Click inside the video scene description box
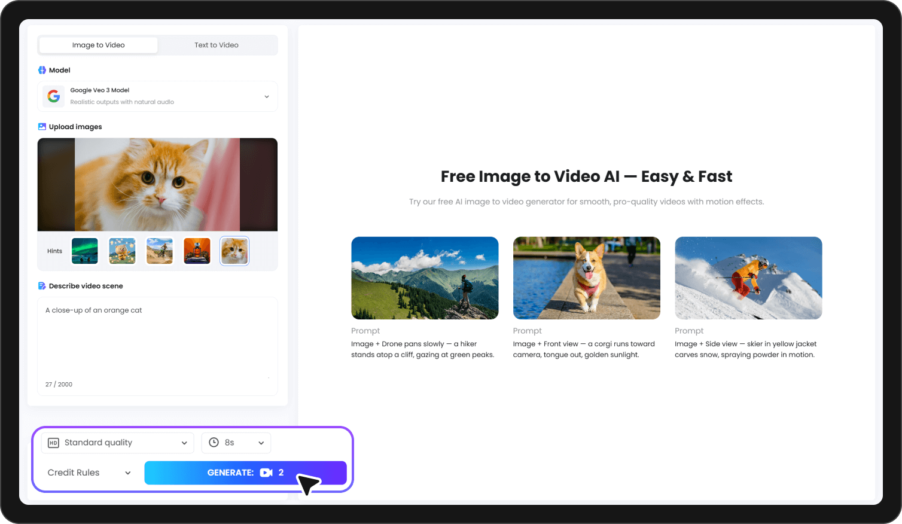Viewport: 902px width, 524px height. coord(157,341)
